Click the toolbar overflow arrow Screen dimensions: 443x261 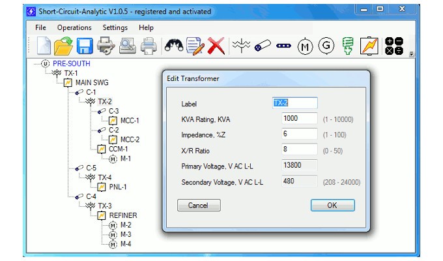point(411,54)
